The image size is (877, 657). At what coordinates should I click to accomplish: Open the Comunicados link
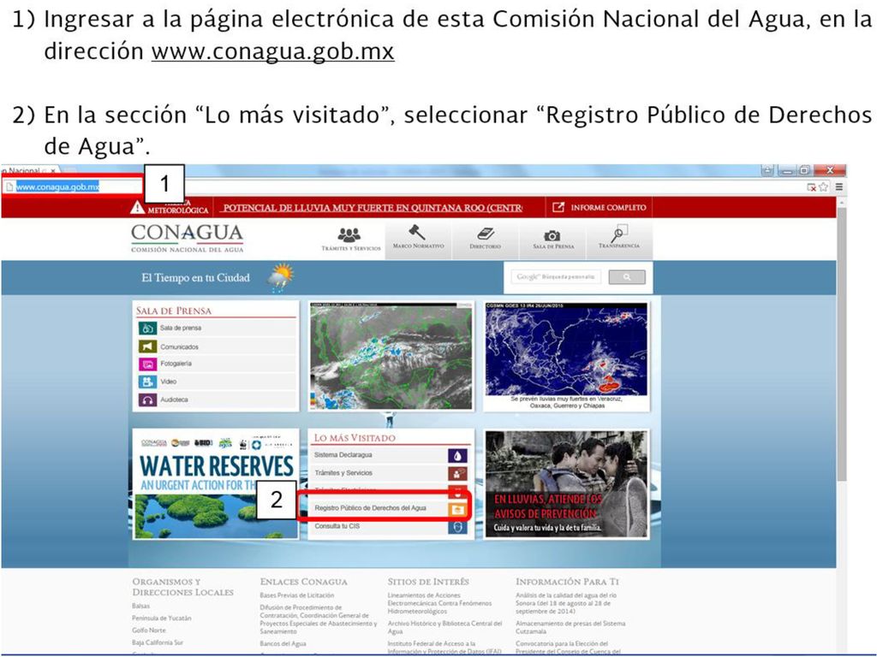[180, 347]
